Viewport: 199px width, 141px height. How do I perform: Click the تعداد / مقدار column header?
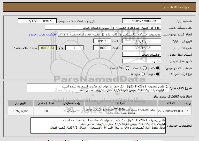46,103
